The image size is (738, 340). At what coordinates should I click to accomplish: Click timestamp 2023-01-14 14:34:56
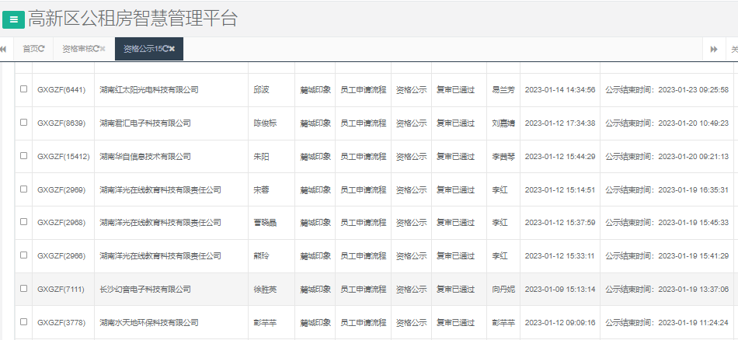pyautogui.click(x=560, y=90)
